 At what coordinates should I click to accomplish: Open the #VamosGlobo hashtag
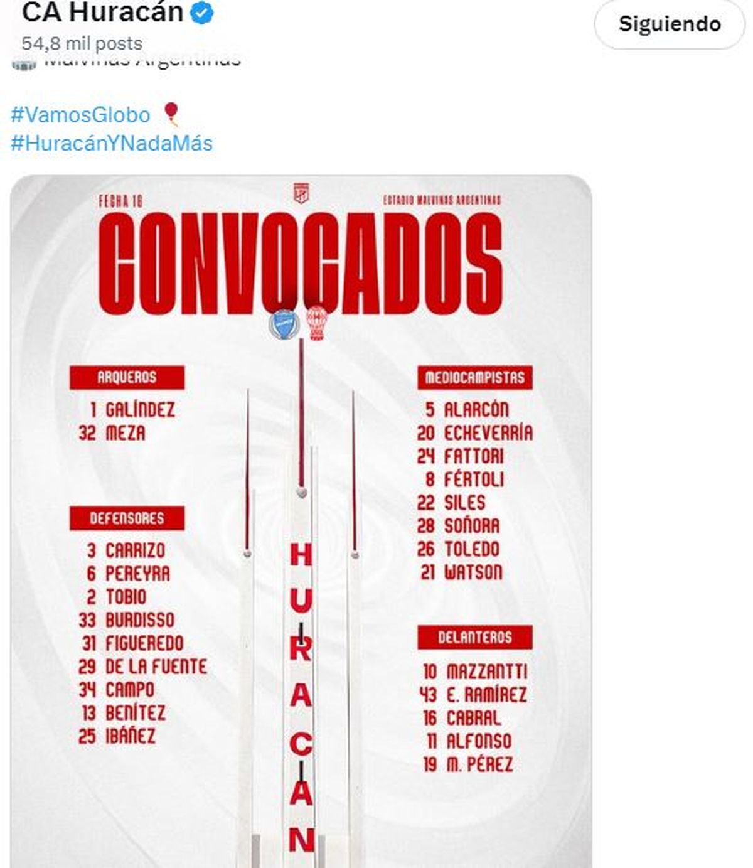pos(80,115)
